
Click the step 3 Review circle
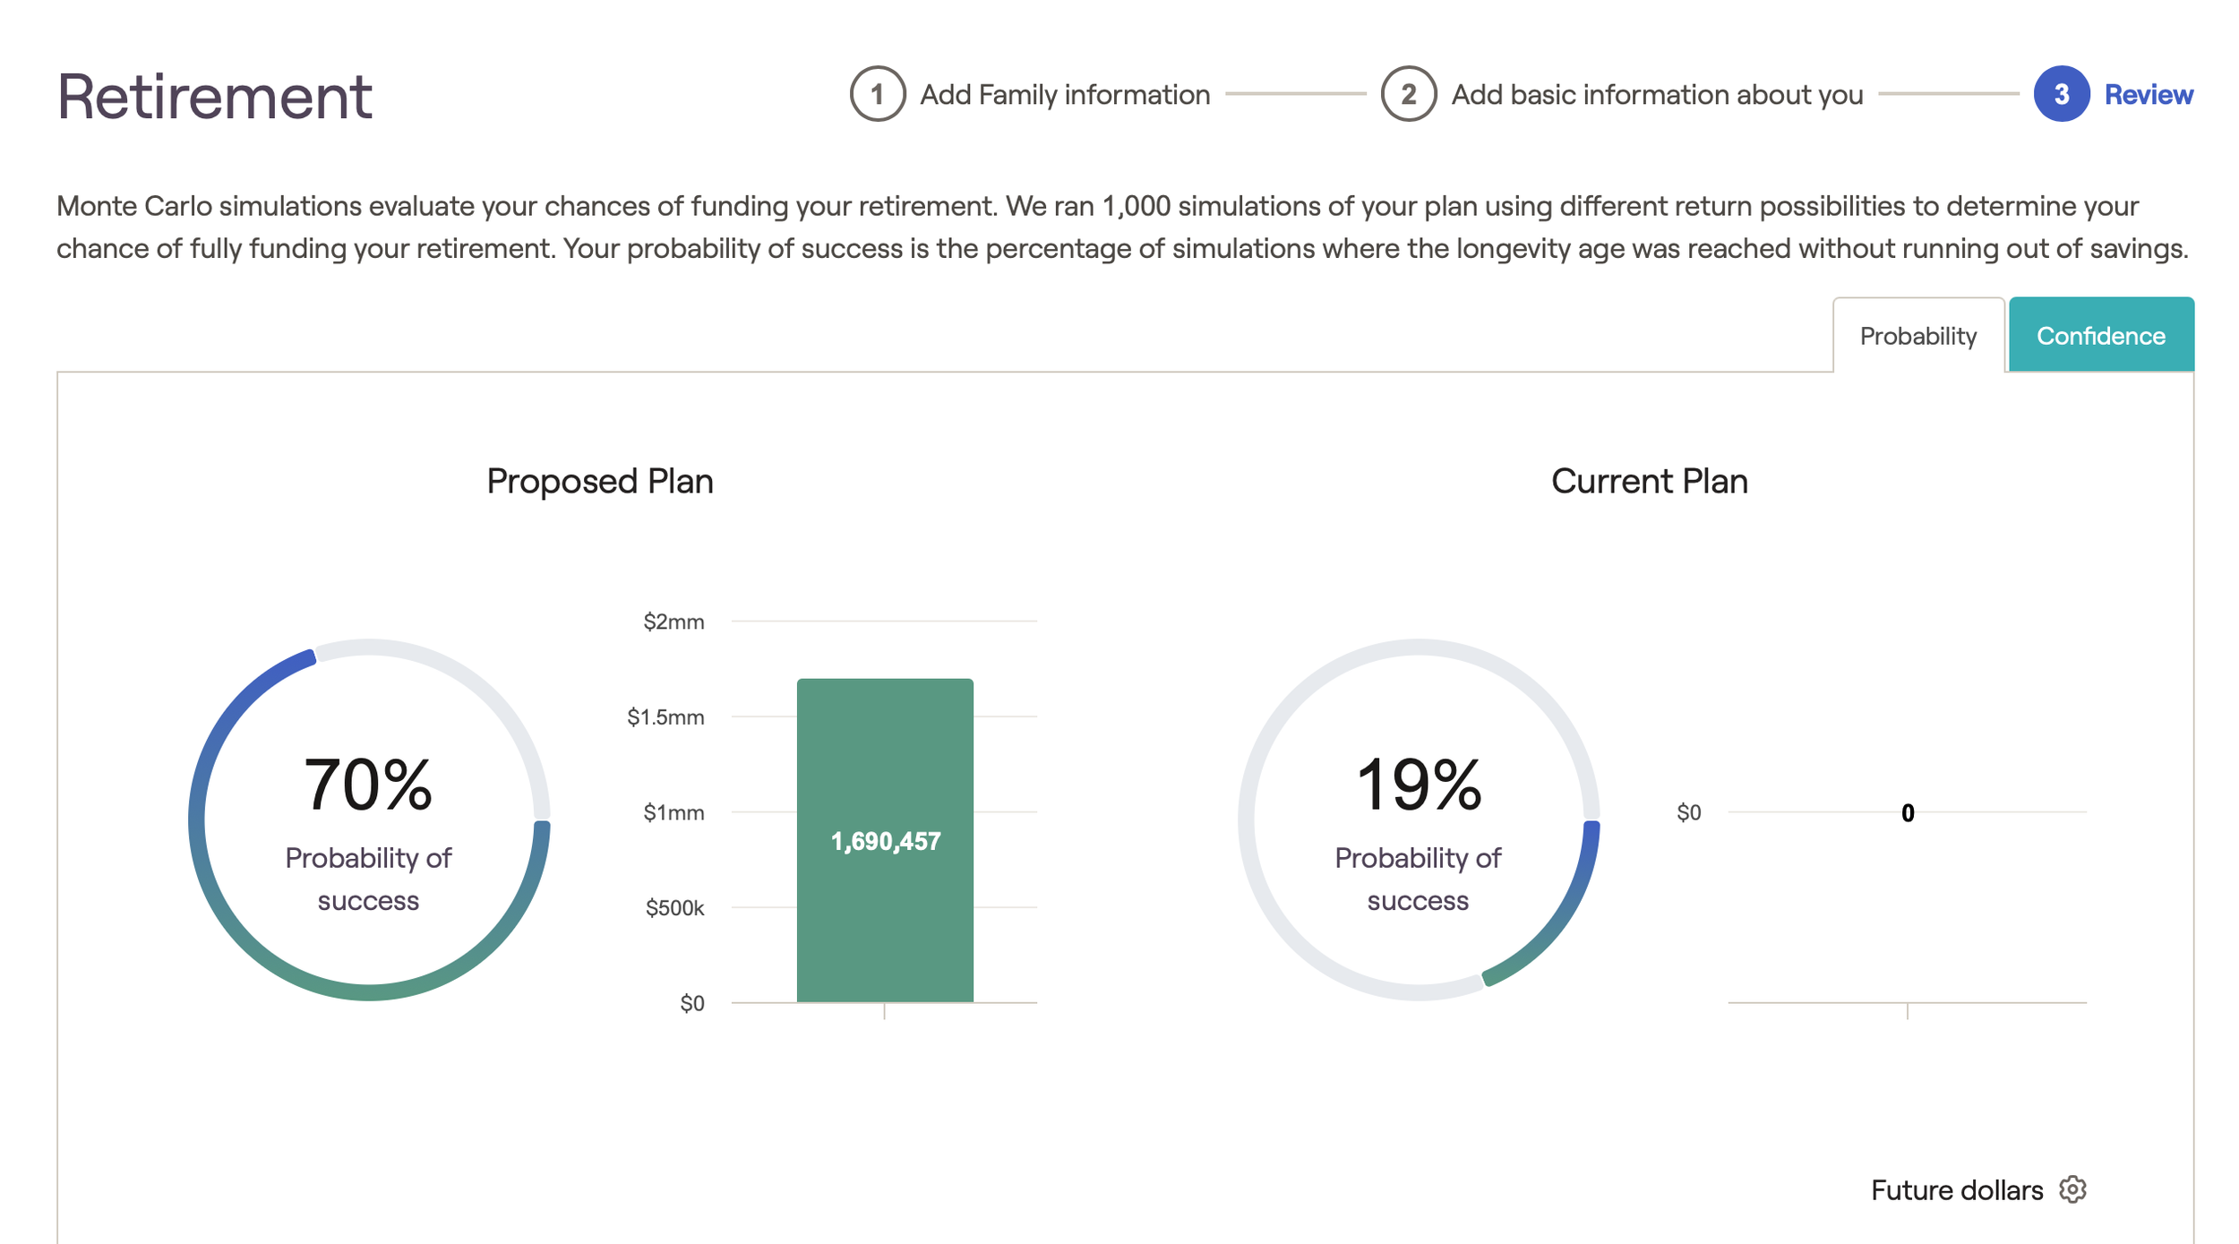[2061, 94]
